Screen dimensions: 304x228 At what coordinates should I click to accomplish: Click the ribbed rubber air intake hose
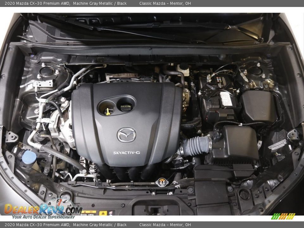tap(197, 146)
